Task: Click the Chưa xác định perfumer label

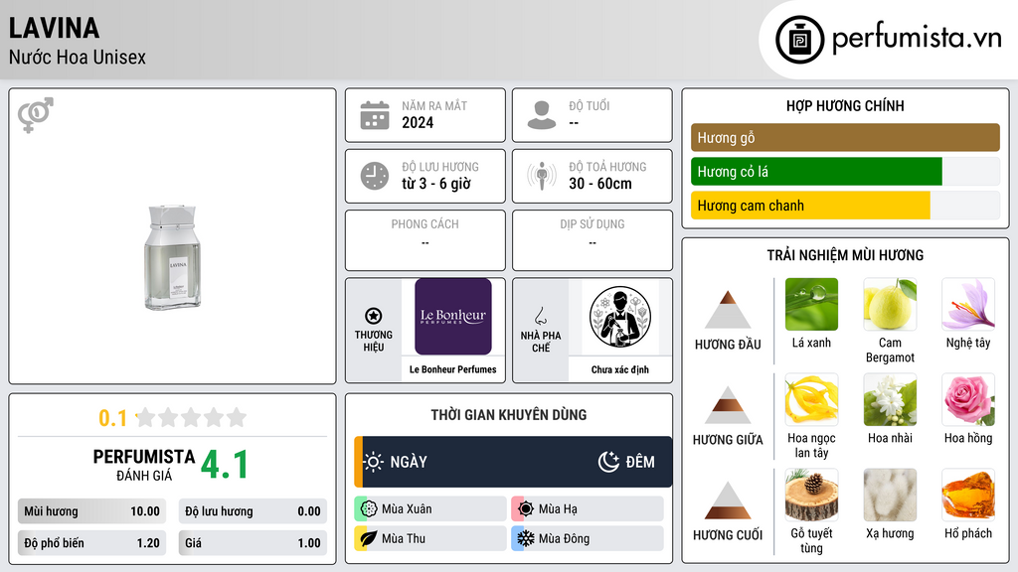Action: pyautogui.click(x=620, y=369)
